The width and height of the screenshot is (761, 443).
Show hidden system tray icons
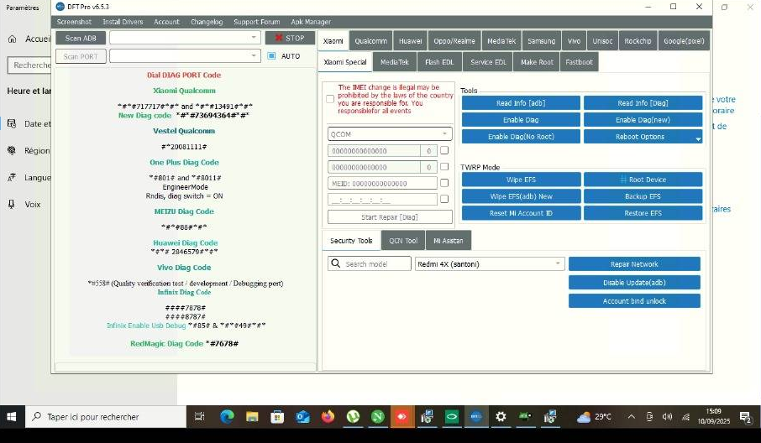tap(632, 416)
